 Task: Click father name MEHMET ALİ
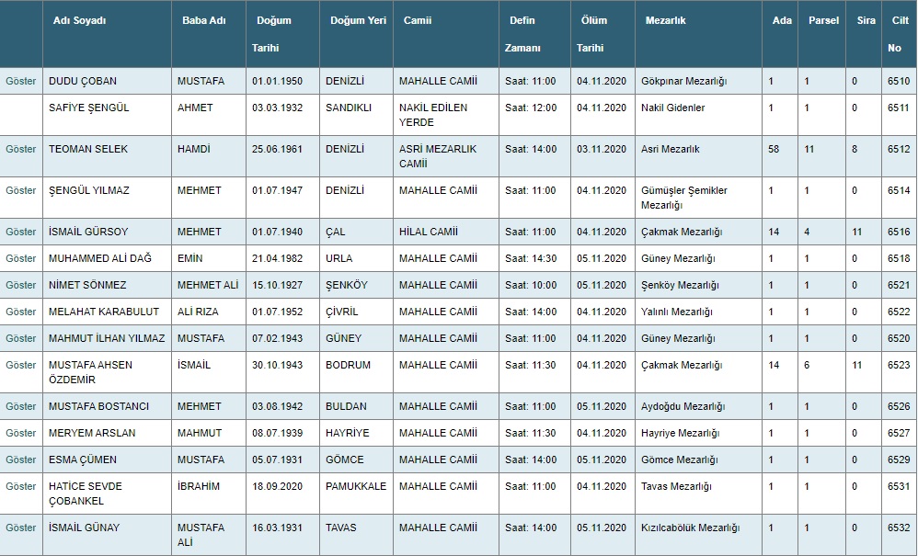tap(208, 285)
